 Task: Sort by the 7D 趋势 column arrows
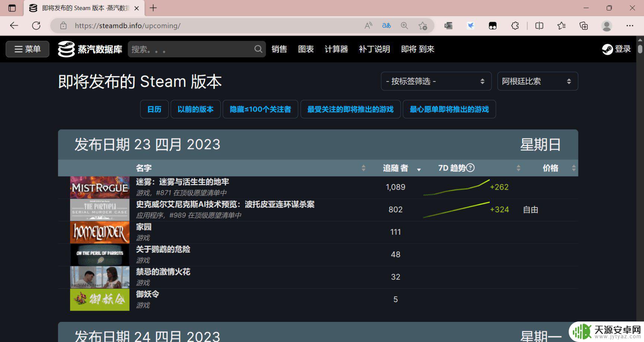518,168
